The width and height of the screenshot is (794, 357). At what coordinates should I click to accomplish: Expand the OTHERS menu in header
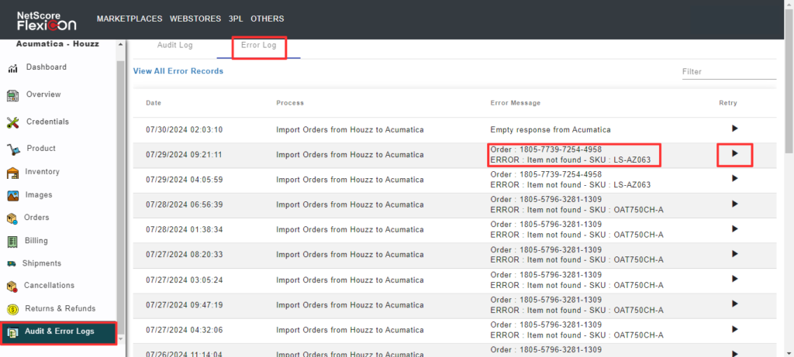[268, 19]
